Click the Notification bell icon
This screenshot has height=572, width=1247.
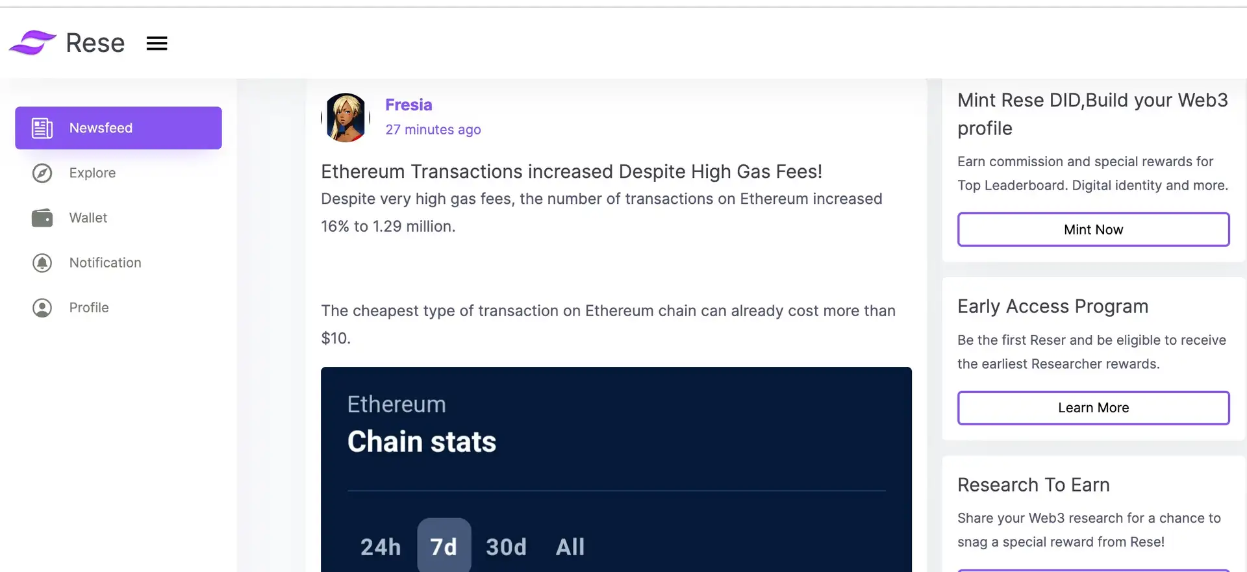click(42, 263)
